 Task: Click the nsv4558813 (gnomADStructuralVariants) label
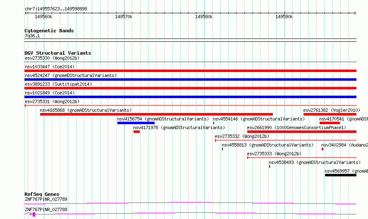point(268,145)
